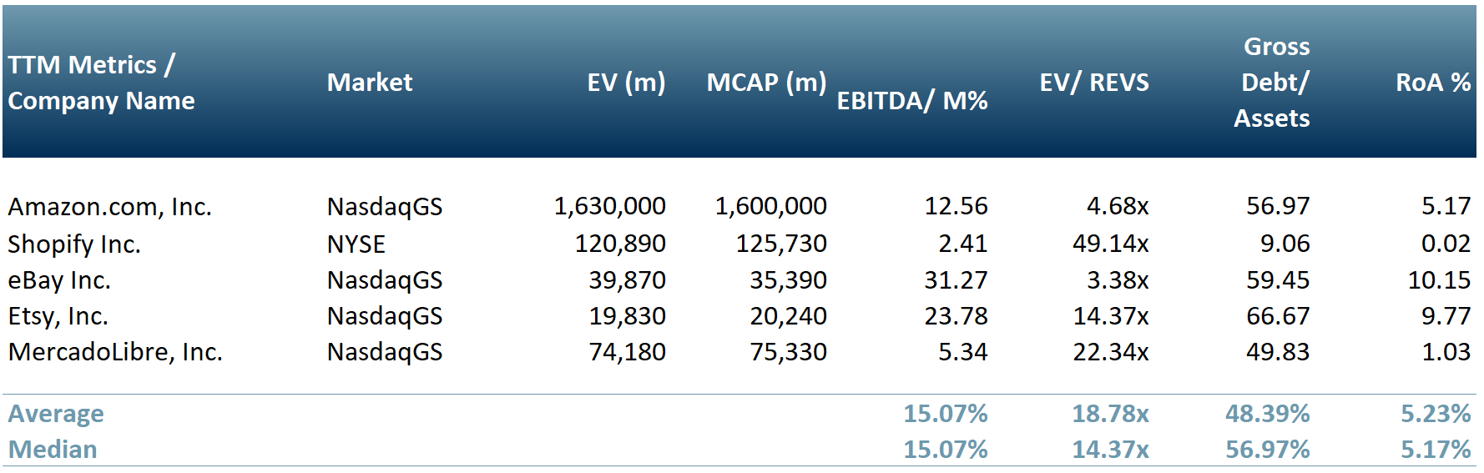
Task: Click the EV/ REVS column header
Action: point(1093,83)
